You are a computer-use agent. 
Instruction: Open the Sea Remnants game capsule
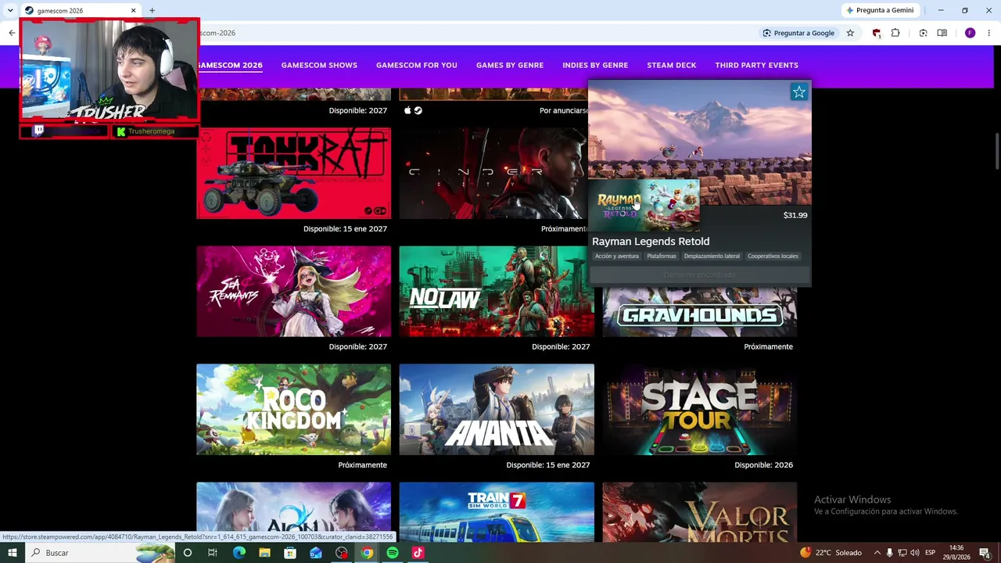pos(293,292)
